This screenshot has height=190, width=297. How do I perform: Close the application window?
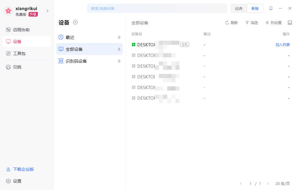point(290,8)
